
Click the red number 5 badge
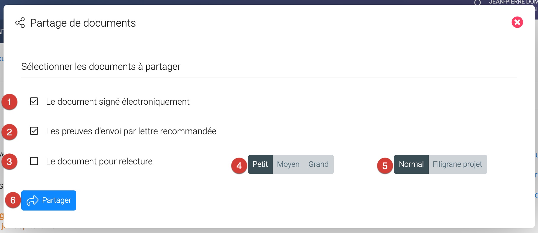(x=385, y=166)
